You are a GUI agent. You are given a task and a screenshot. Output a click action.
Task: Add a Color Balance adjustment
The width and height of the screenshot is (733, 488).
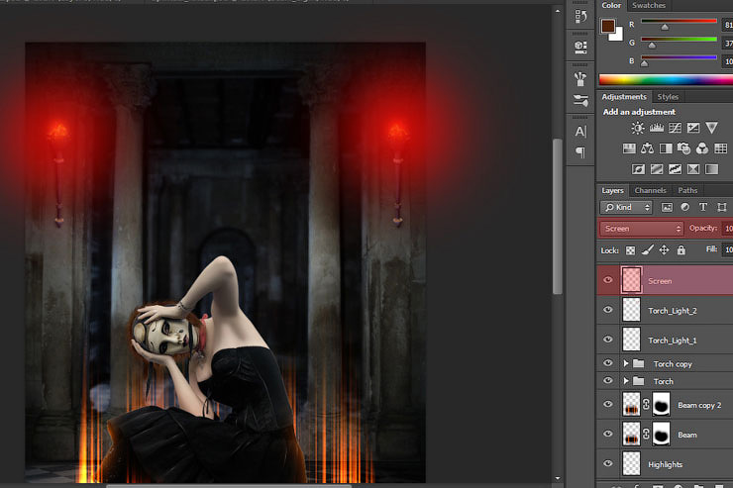tap(647, 148)
